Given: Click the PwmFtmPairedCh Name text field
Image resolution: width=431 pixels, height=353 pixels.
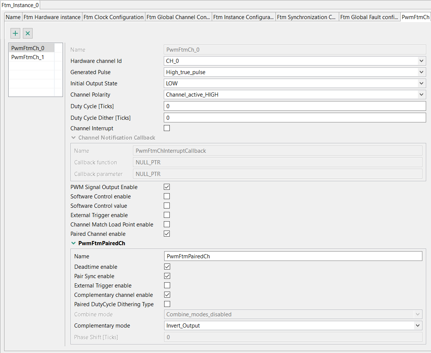Looking at the screenshot, I should click(293, 256).
